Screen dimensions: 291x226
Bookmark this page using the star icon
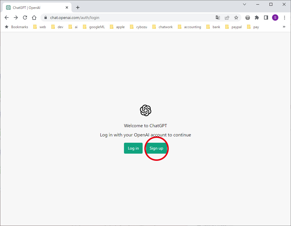coord(236,18)
